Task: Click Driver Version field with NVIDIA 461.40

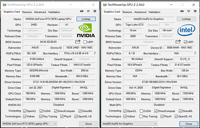Action: pos(59,82)
